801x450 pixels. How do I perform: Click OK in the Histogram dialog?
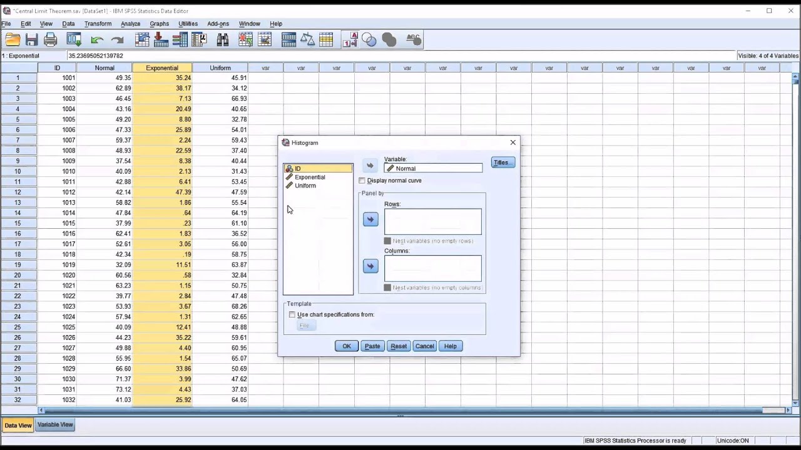point(347,346)
